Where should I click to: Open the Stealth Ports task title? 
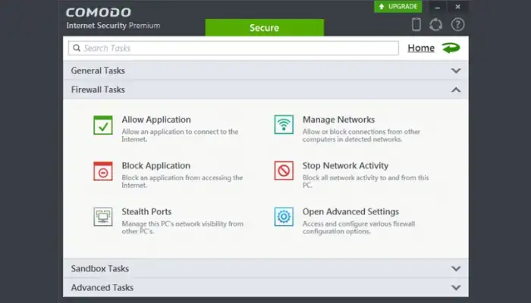[x=146, y=211]
